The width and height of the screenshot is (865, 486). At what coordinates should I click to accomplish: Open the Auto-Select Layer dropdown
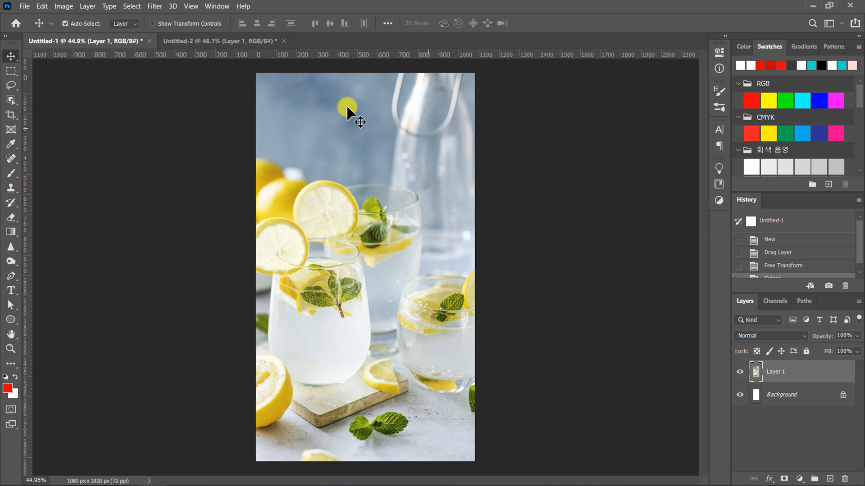click(125, 23)
